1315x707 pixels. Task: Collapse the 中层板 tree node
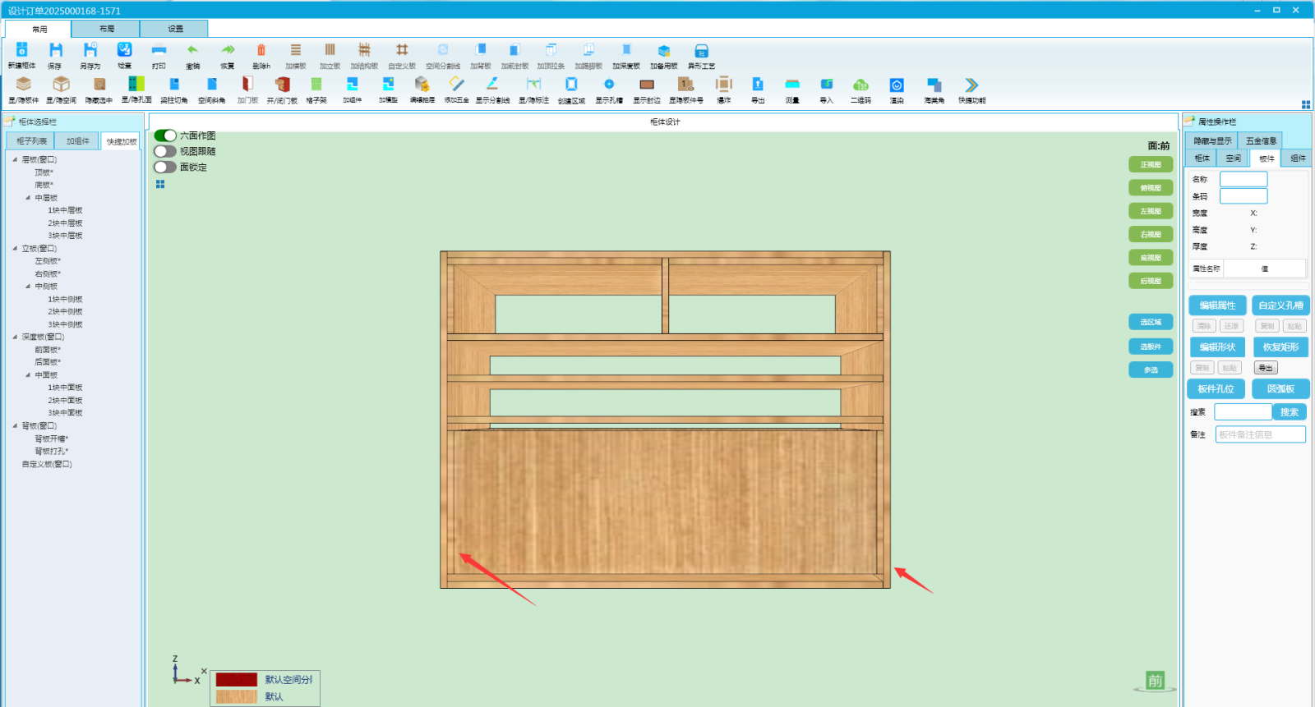pyautogui.click(x=28, y=198)
